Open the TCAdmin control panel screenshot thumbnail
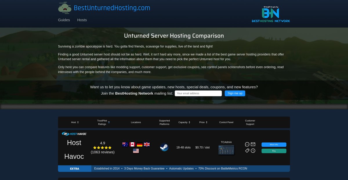 [226, 150]
